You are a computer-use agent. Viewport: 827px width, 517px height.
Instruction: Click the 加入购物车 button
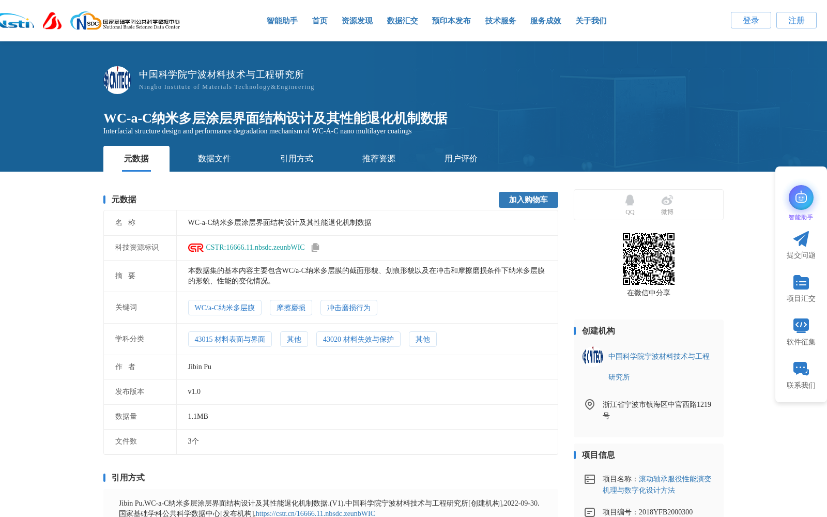(528, 200)
